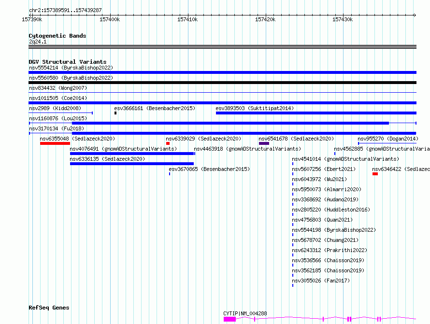Viewport: 430px width, 324px height.
Task: Open nsv4076491 gnomAD variant label
Action: point(123,149)
